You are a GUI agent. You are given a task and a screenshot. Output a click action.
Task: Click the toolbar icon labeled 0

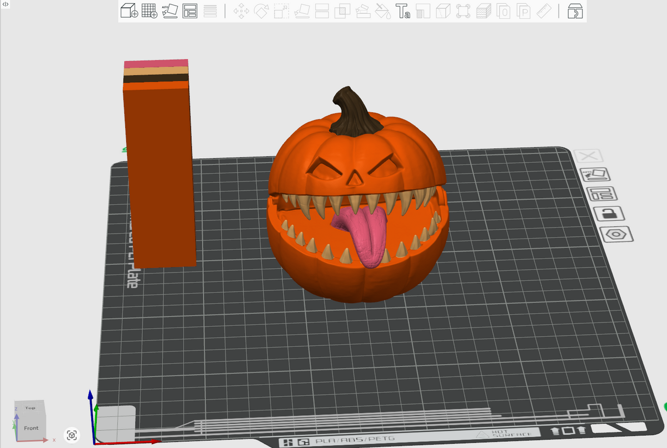coord(504,11)
